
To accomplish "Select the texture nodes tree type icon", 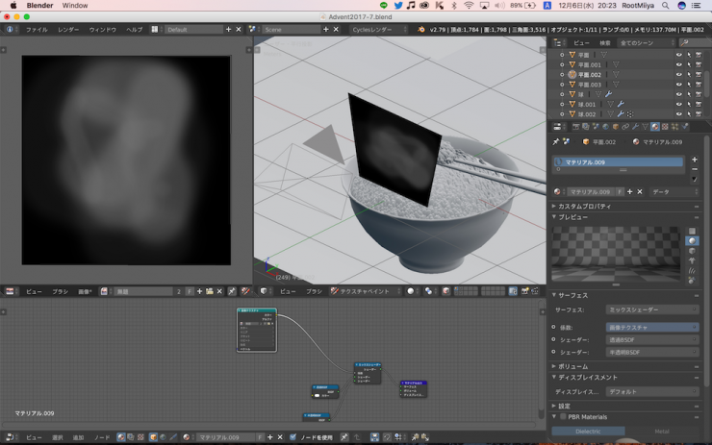I will (140, 437).
